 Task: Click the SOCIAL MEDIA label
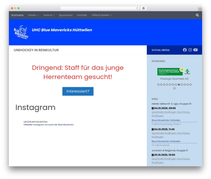160,50
